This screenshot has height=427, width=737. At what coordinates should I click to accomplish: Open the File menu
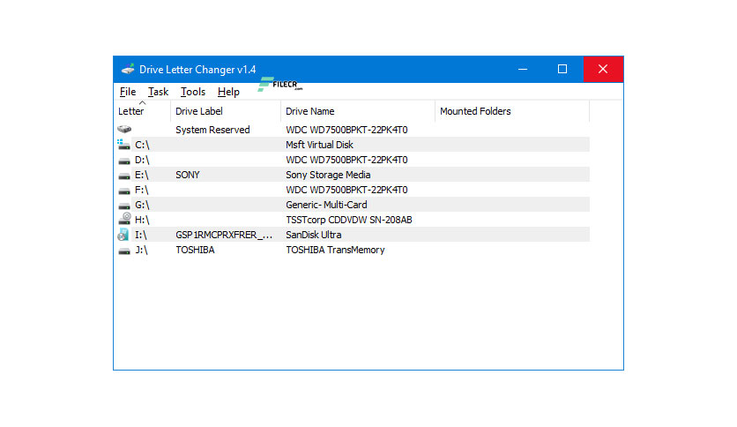click(128, 92)
